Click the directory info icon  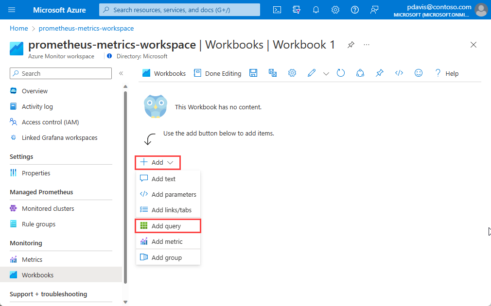[109, 56]
